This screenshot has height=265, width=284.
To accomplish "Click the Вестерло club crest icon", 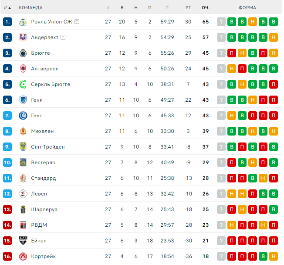I will click(23, 162).
